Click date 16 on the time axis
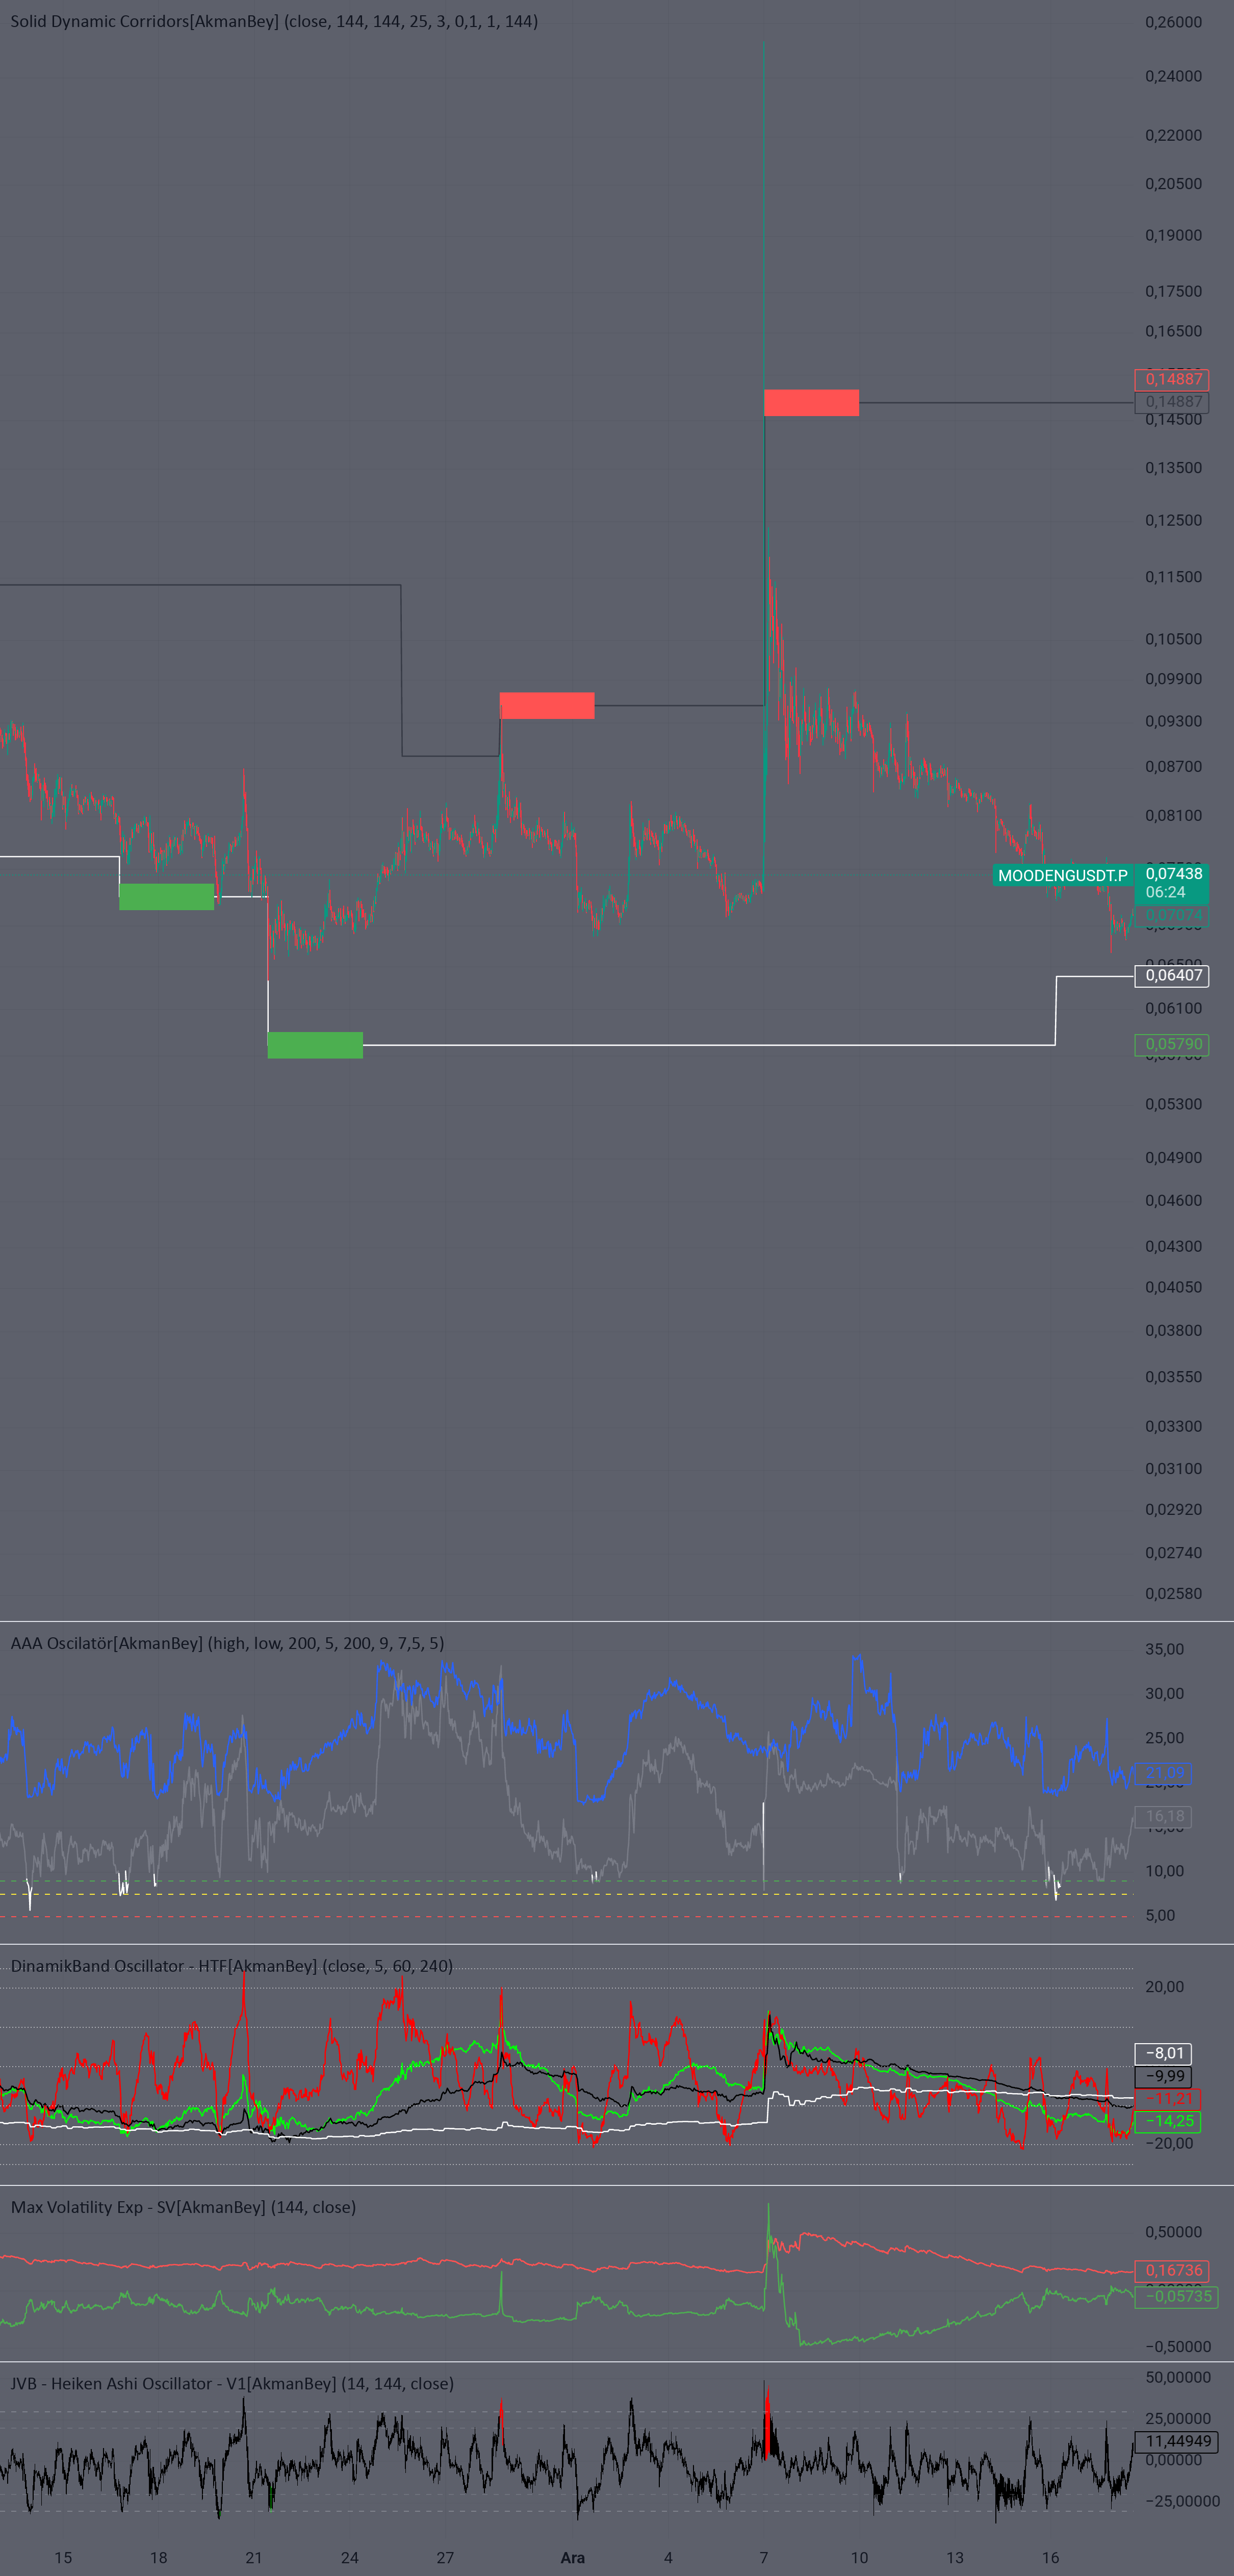The width and height of the screenshot is (1234, 2576). coord(1050,2557)
